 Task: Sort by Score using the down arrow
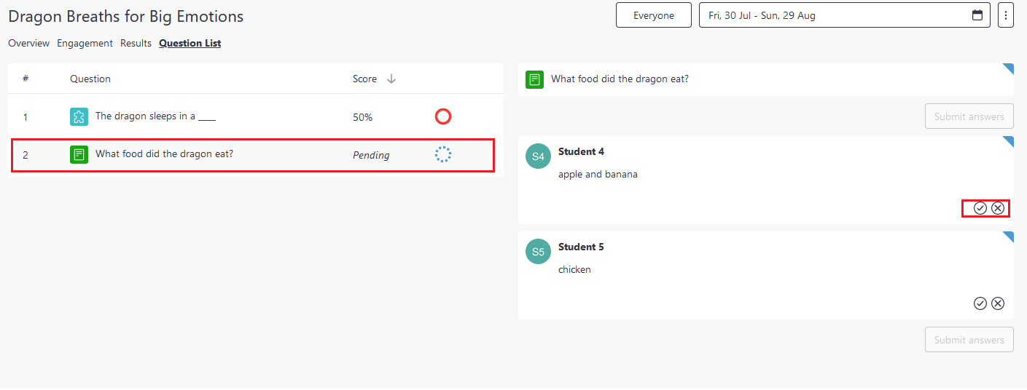(x=391, y=79)
